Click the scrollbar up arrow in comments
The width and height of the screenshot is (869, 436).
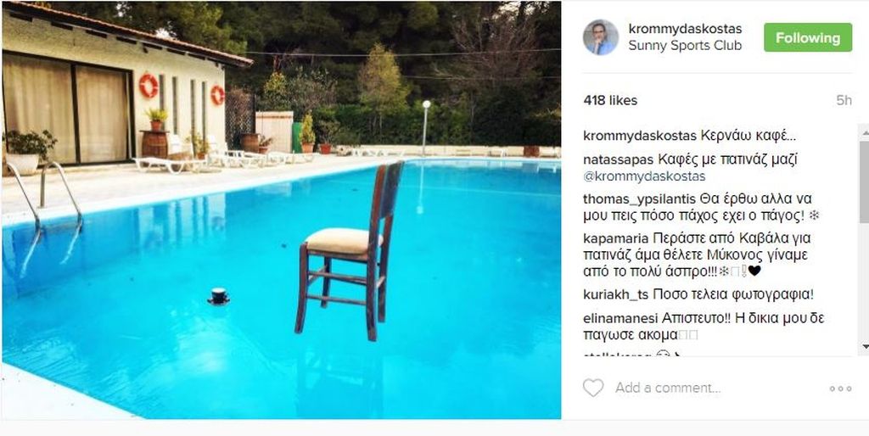tap(864, 131)
